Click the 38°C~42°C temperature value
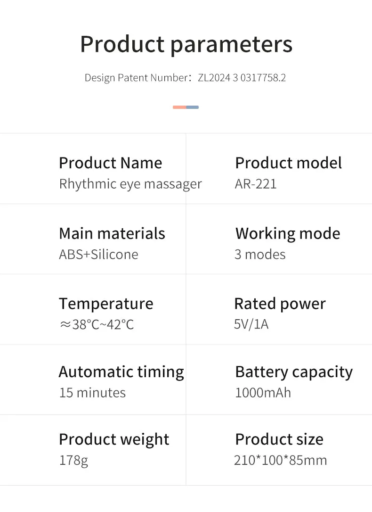This screenshot has height=512, width=372. click(97, 325)
